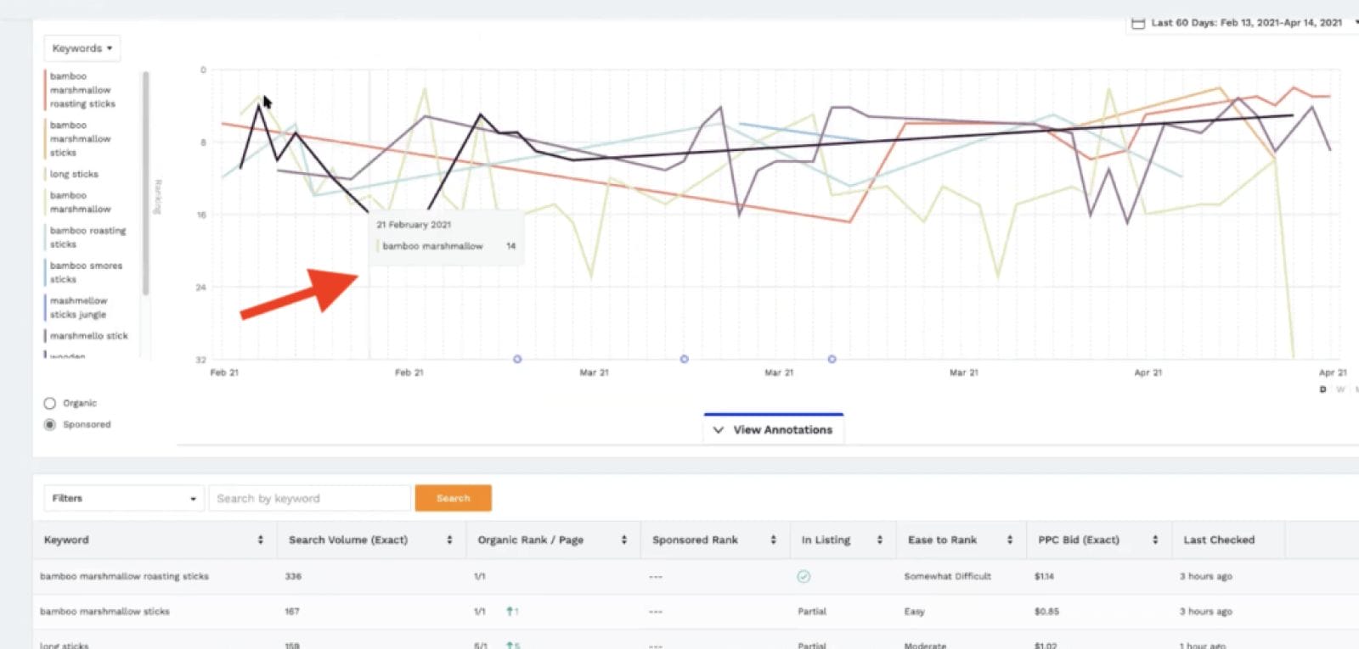Sort by Search Volume (Exact) arrows
Image resolution: width=1359 pixels, height=649 pixels.
449,540
